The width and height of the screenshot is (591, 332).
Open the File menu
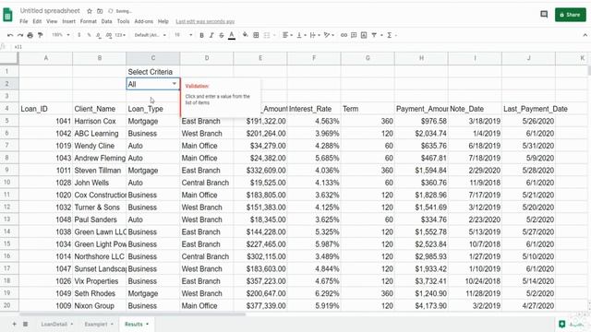(24, 21)
